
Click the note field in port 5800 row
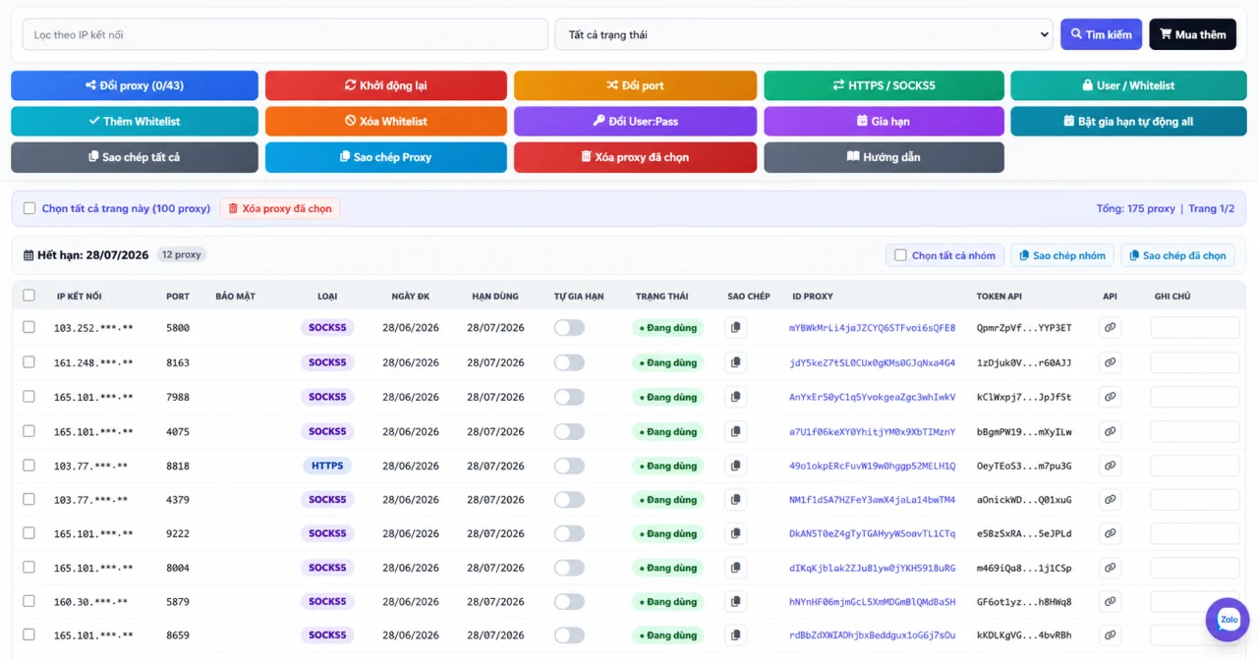pos(1194,328)
